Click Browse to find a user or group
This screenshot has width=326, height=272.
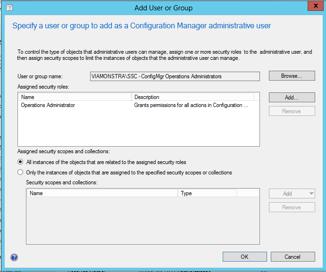click(x=292, y=76)
